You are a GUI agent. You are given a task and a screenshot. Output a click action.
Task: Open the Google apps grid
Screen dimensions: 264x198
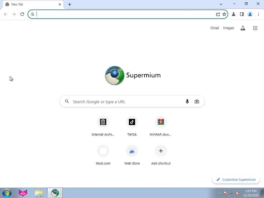pos(255,28)
